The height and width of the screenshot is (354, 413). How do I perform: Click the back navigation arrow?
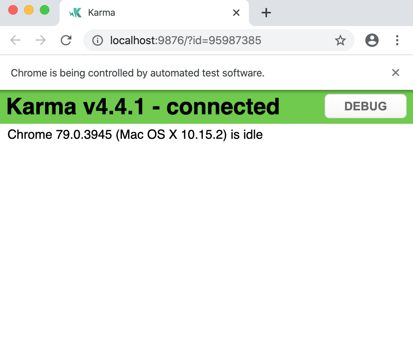tap(15, 40)
